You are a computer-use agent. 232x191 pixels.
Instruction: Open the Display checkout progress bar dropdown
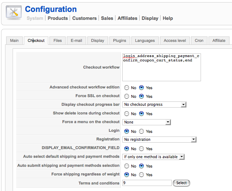154,105
